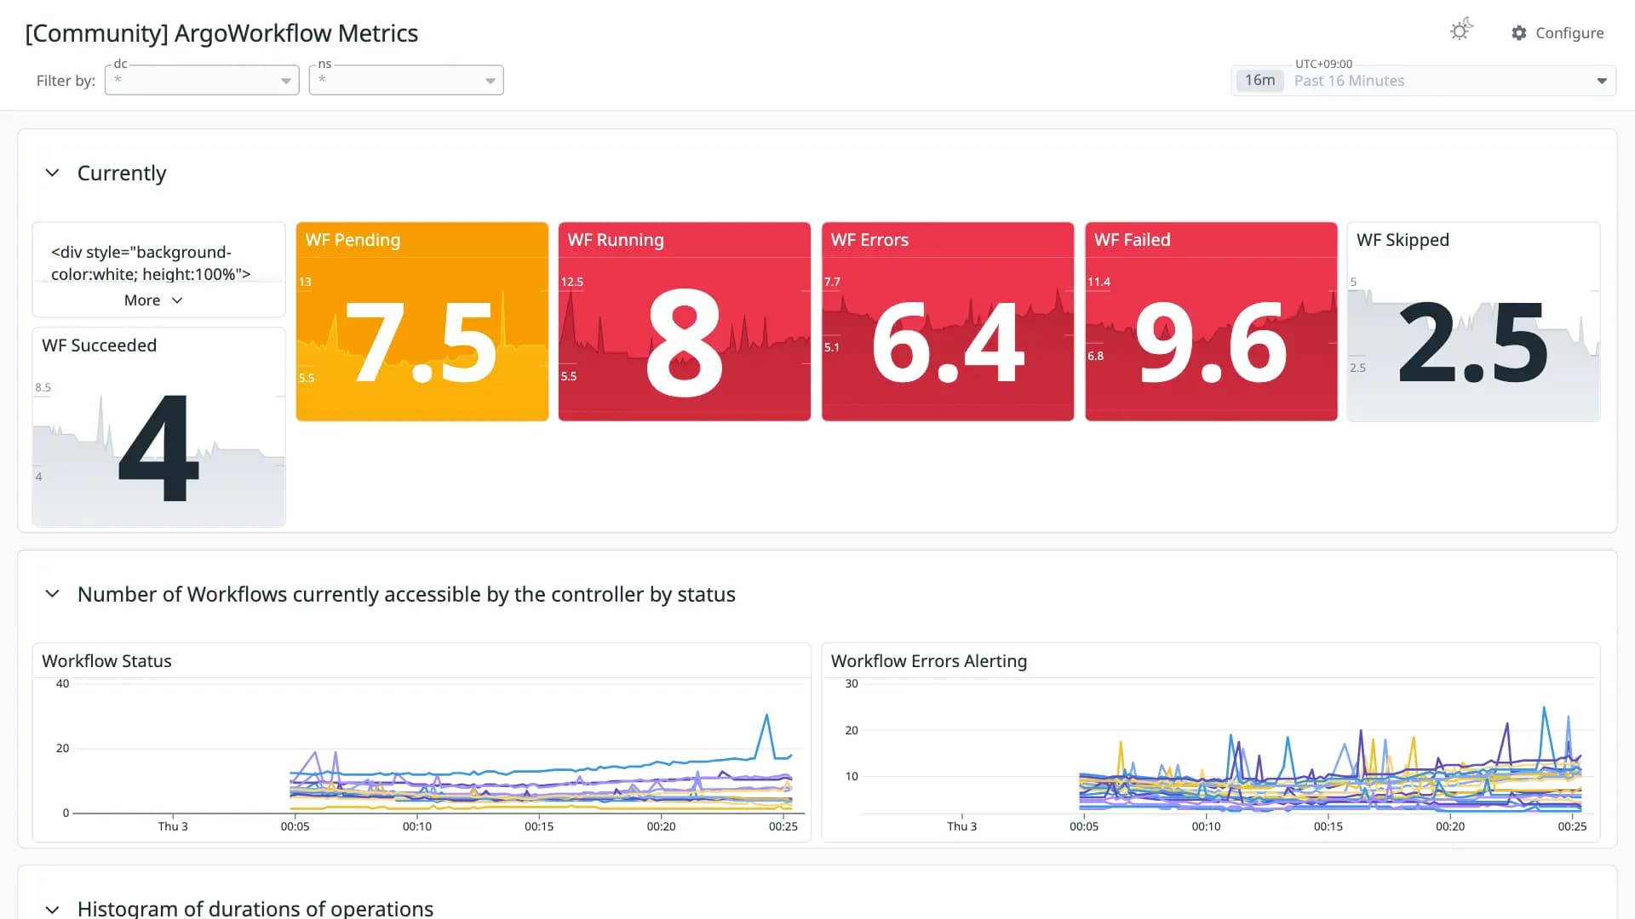Open the ns filter dropdown
Screen dimensions: 1635x919
pos(406,80)
